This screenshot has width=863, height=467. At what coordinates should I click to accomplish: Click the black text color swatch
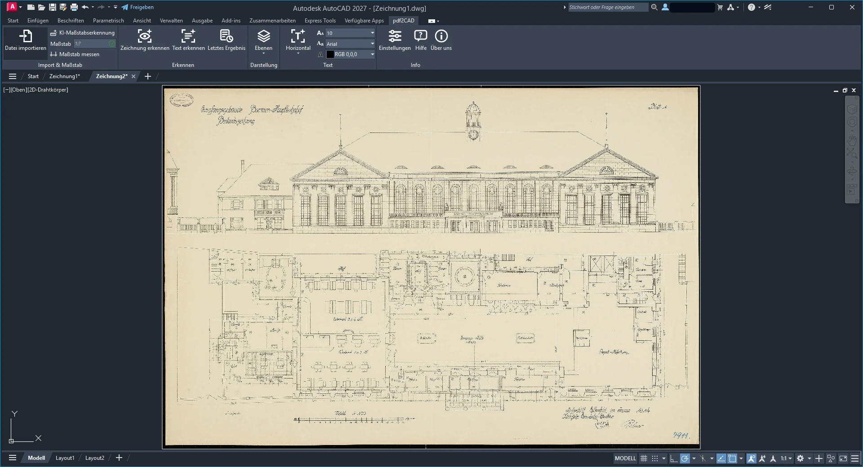tap(330, 54)
